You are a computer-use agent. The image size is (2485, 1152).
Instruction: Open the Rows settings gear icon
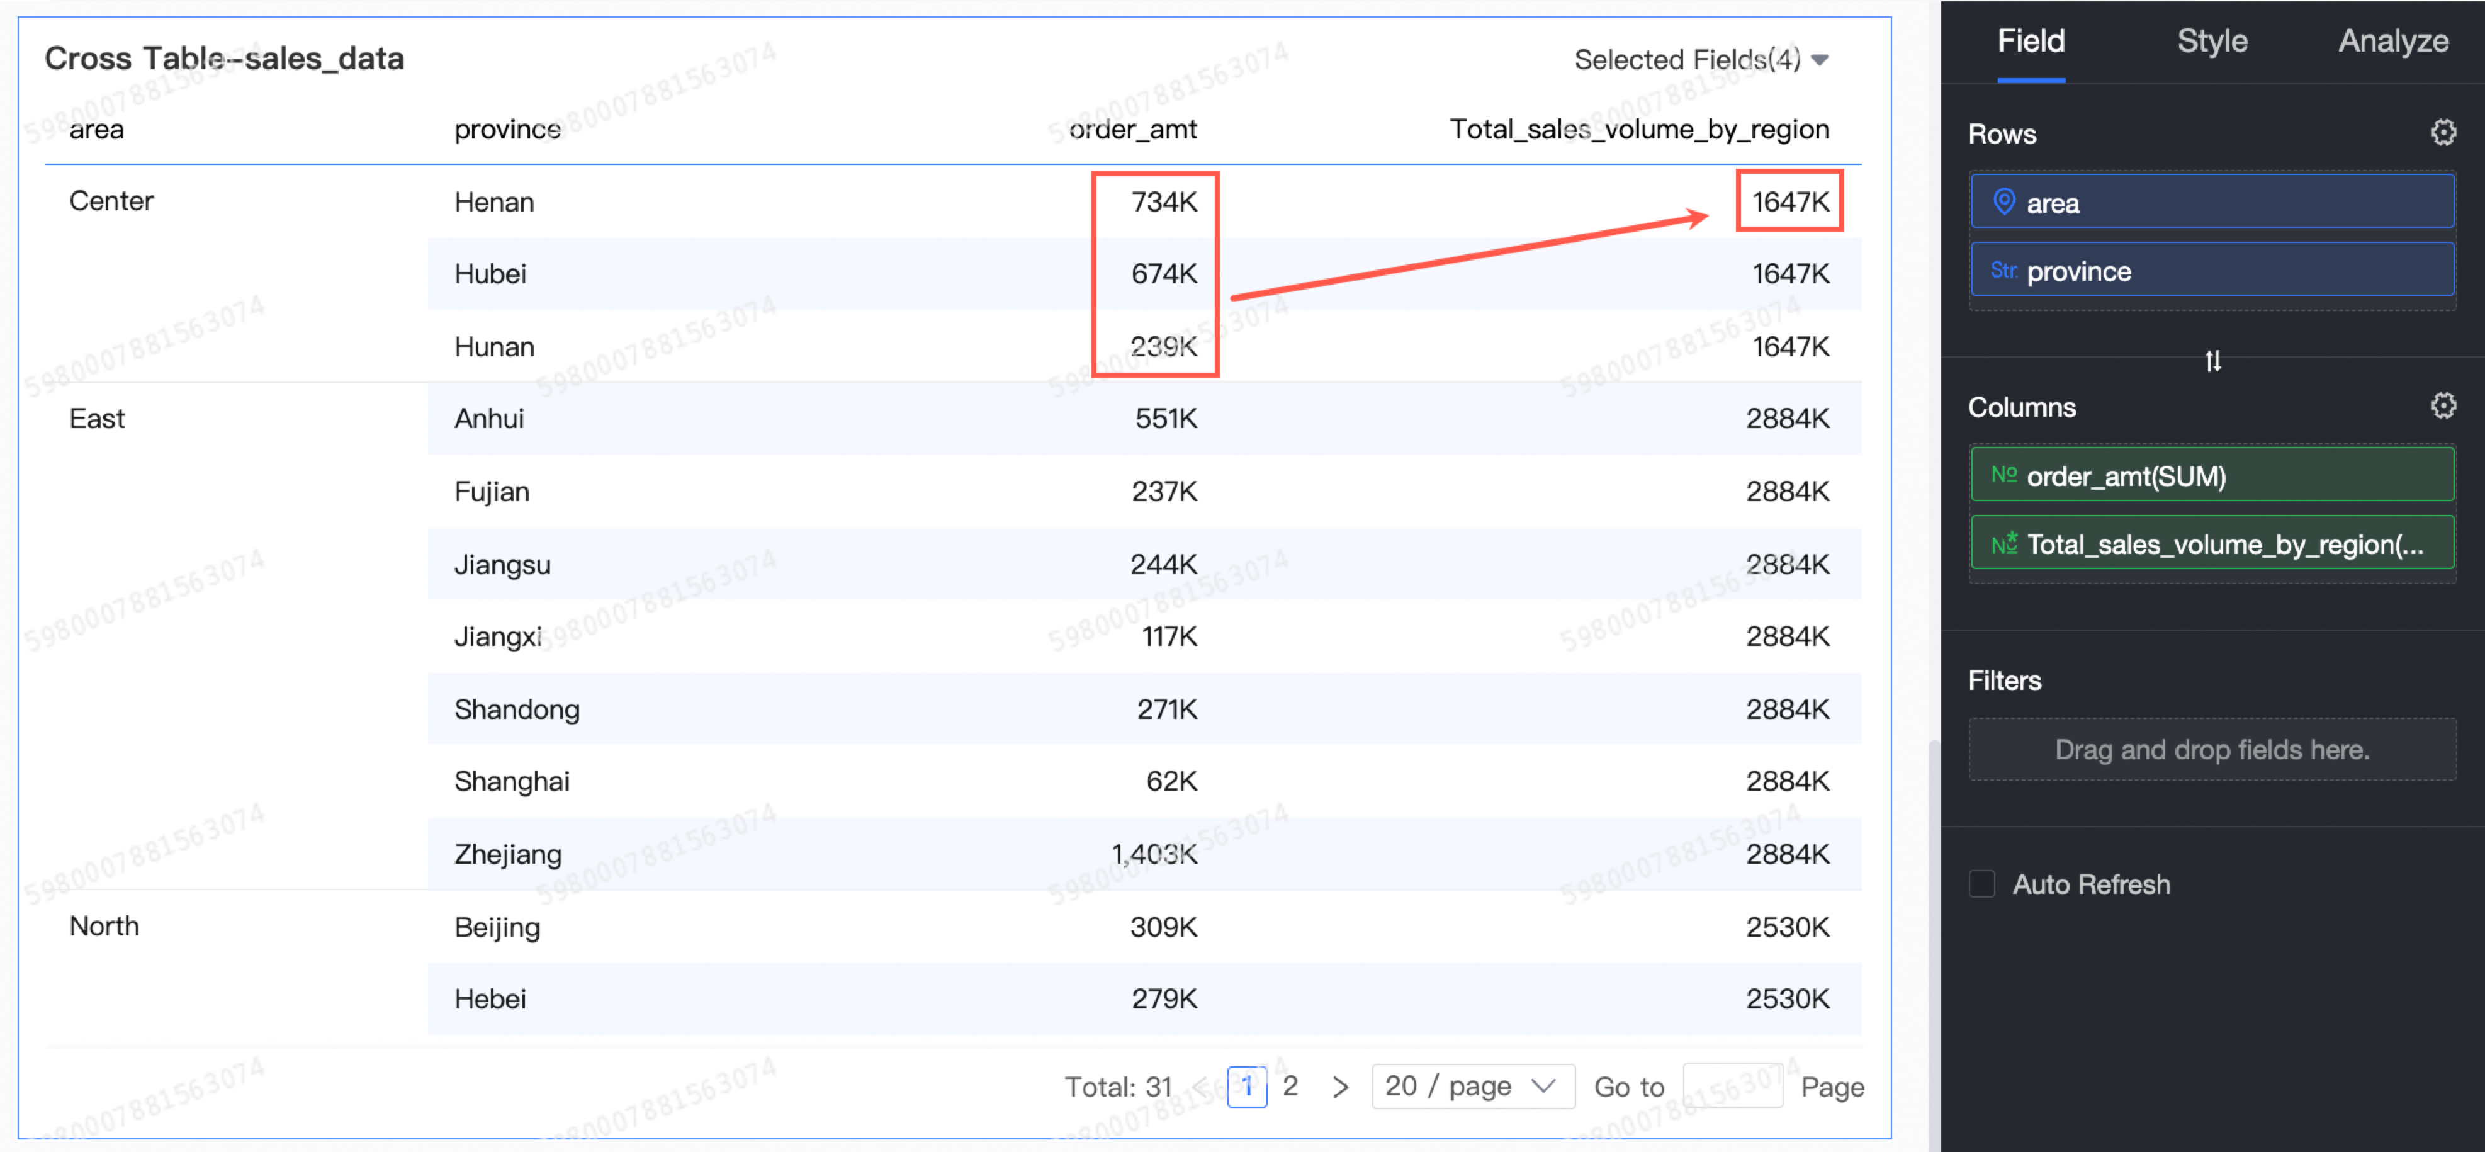pyautogui.click(x=2443, y=133)
